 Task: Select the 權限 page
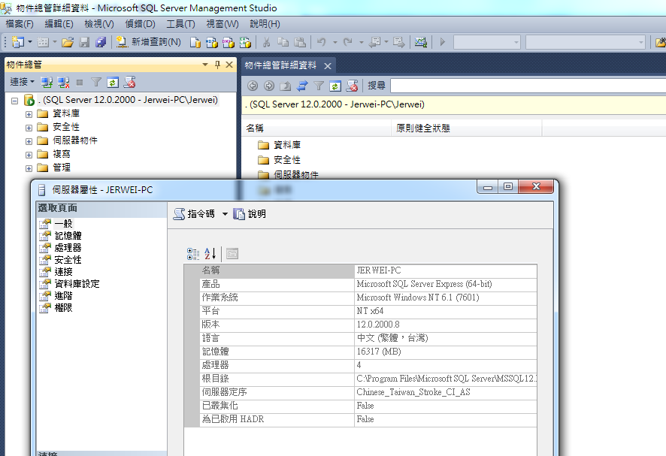(x=63, y=307)
